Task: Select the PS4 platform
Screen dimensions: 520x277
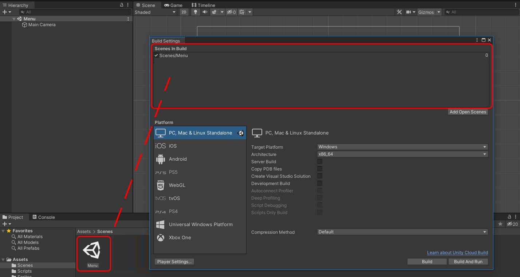Action: [200, 211]
